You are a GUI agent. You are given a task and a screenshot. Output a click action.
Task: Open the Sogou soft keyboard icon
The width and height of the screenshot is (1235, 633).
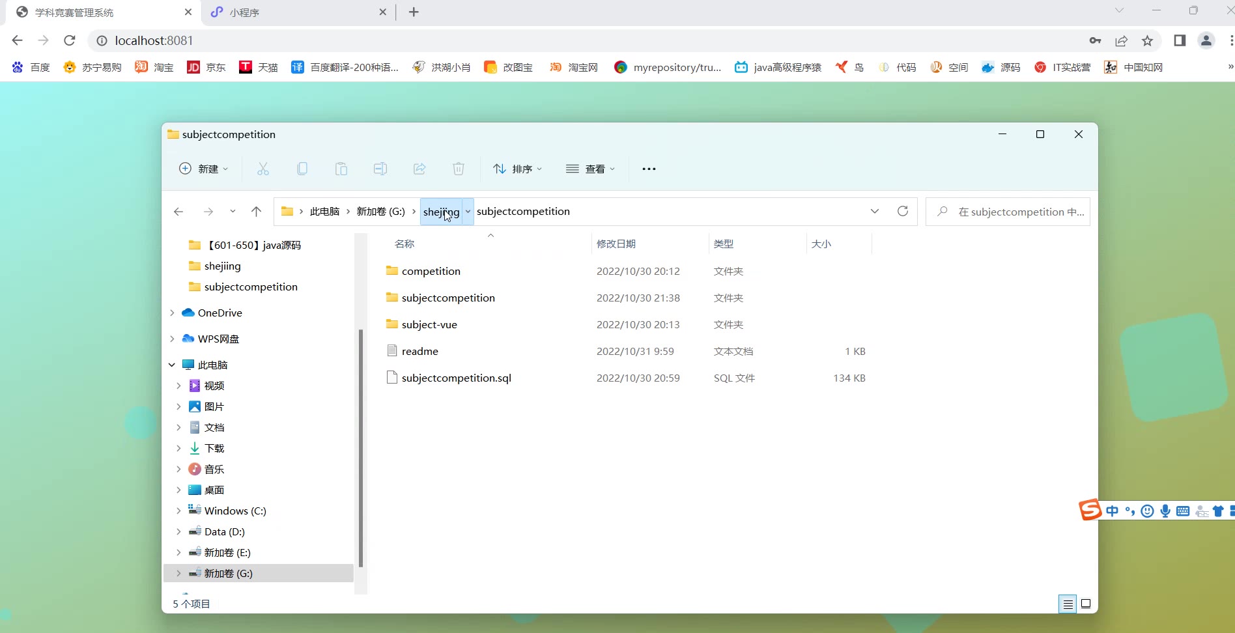click(1183, 511)
